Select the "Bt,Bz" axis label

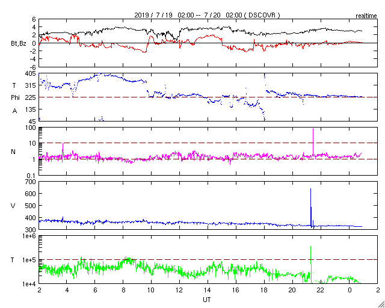click(x=19, y=44)
